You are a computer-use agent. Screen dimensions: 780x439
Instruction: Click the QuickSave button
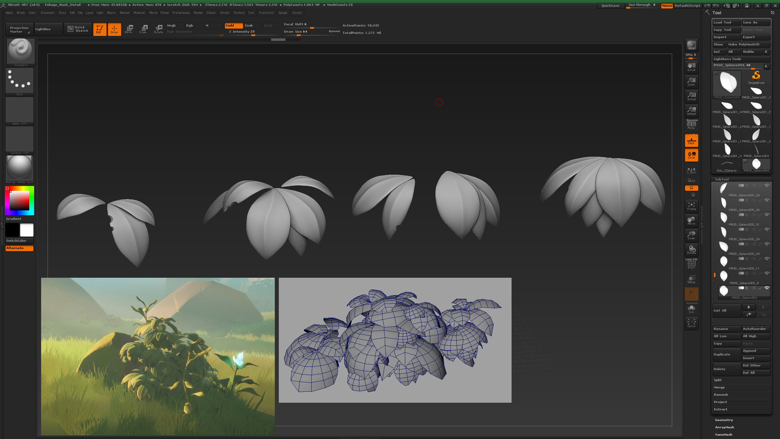610,5
